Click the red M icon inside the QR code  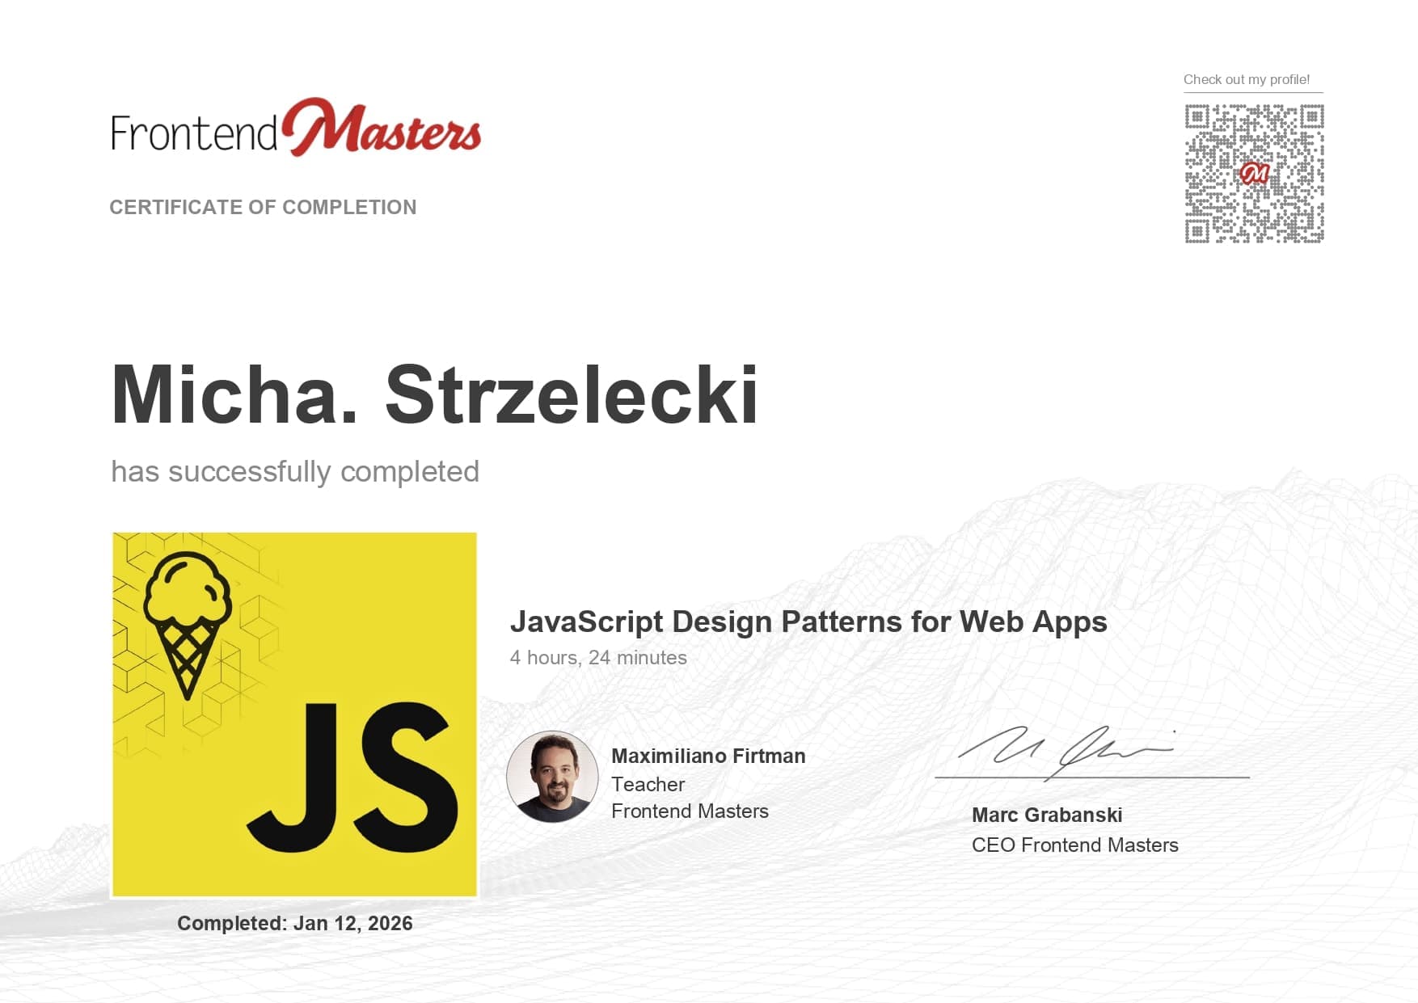pyautogui.click(x=1256, y=173)
